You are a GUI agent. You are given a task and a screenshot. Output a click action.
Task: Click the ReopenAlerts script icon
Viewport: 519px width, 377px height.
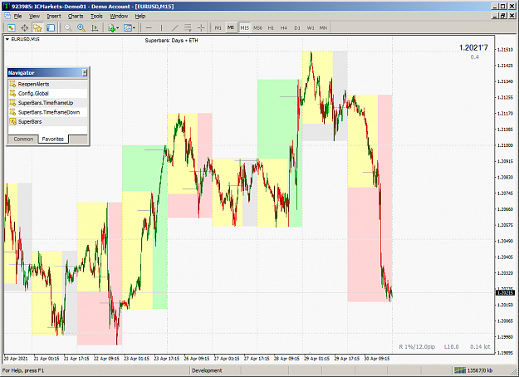[12, 84]
